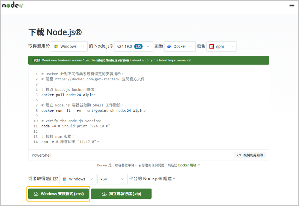
Task: Click the npm -v code line
Action: coord(70,142)
